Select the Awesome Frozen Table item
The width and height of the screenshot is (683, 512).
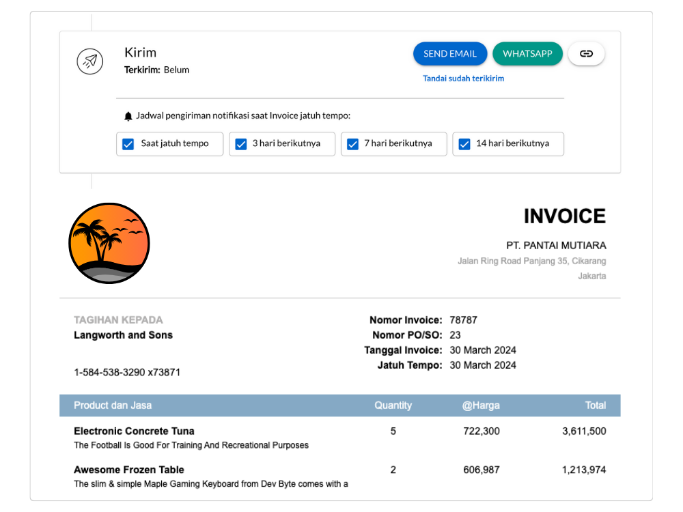point(128,470)
